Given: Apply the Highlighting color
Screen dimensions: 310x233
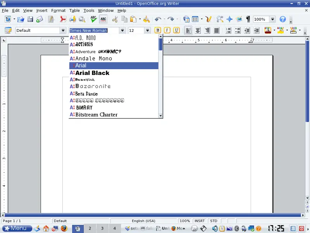Looking at the screenshot, I should pyautogui.click(x=281, y=30).
